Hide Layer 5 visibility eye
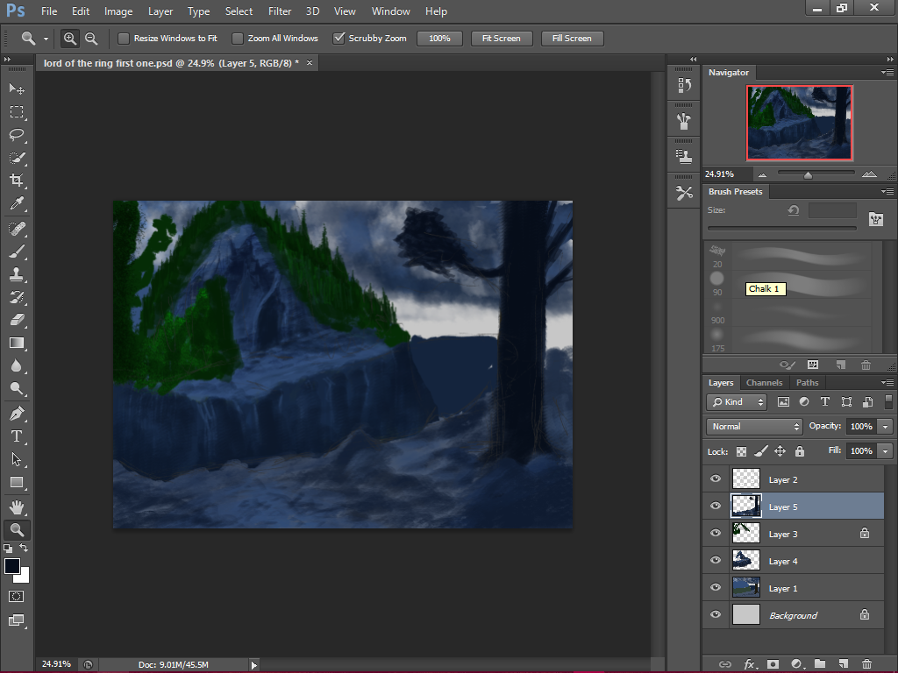 (x=716, y=506)
